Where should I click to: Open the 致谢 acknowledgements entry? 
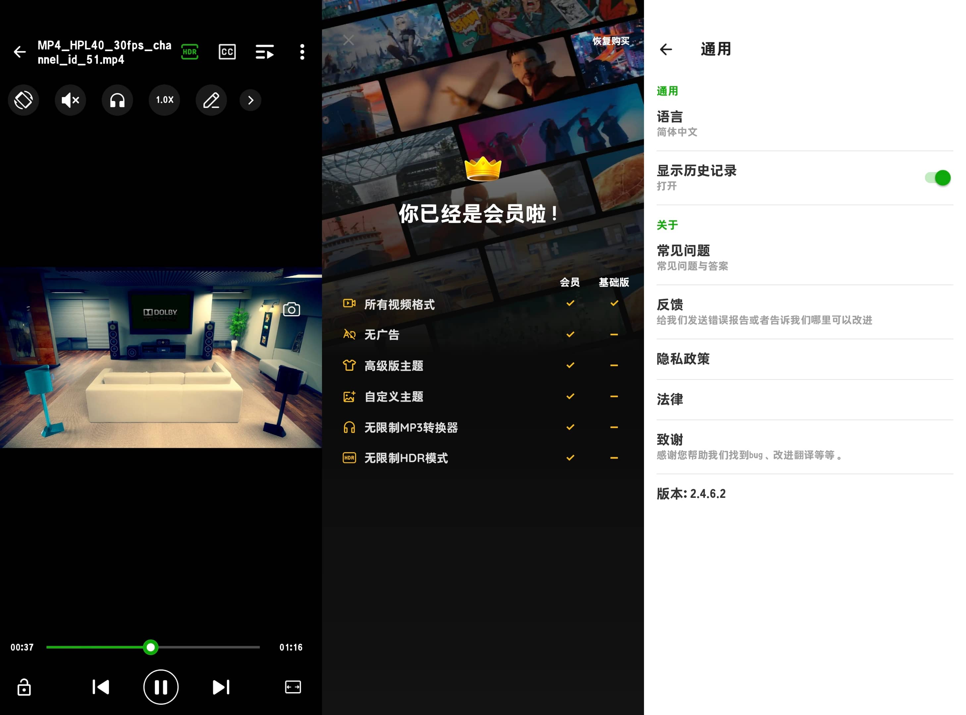click(805, 447)
